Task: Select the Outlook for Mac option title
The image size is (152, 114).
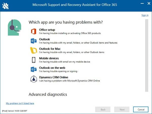Action: pos(50,49)
